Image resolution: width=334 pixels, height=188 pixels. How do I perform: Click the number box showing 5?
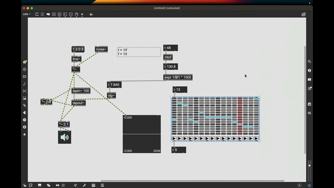point(179,150)
